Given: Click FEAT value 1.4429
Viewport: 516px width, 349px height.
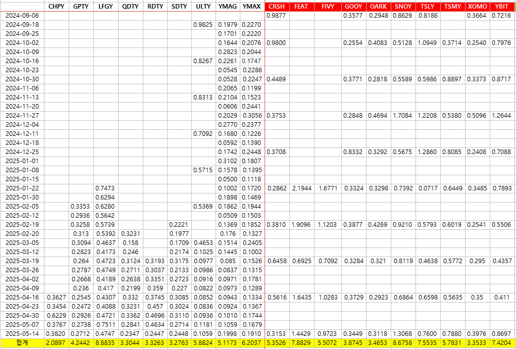Looking at the screenshot, I should [301, 333].
